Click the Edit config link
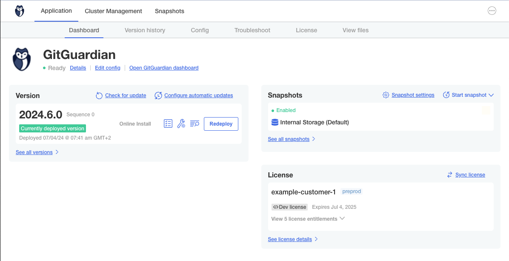 click(107, 68)
